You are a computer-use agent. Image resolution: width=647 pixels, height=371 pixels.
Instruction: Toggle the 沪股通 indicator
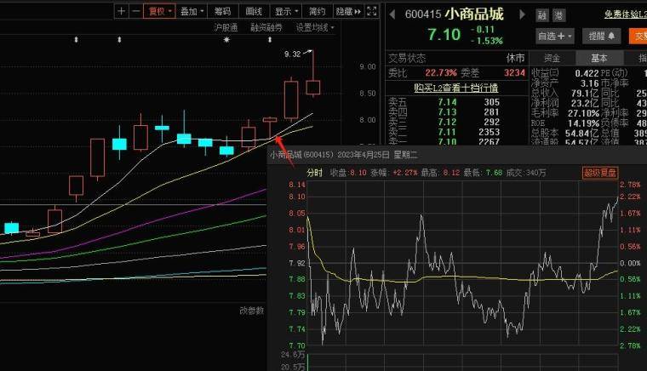(x=226, y=27)
